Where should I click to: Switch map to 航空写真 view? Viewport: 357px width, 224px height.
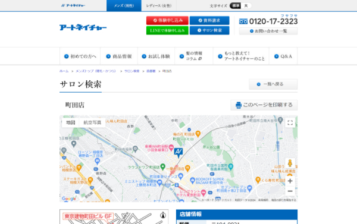[x=92, y=122]
